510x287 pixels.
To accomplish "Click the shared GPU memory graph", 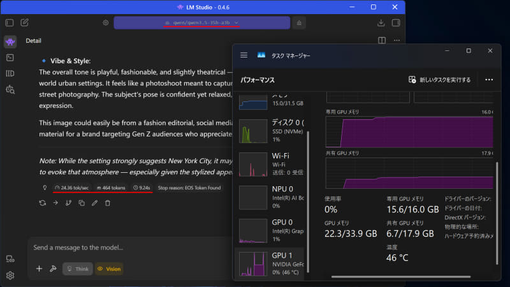I will (x=409, y=173).
